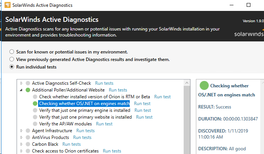Expand the Agent Infrastructure tree node
This screenshot has height=154, width=264.
coord(21,131)
